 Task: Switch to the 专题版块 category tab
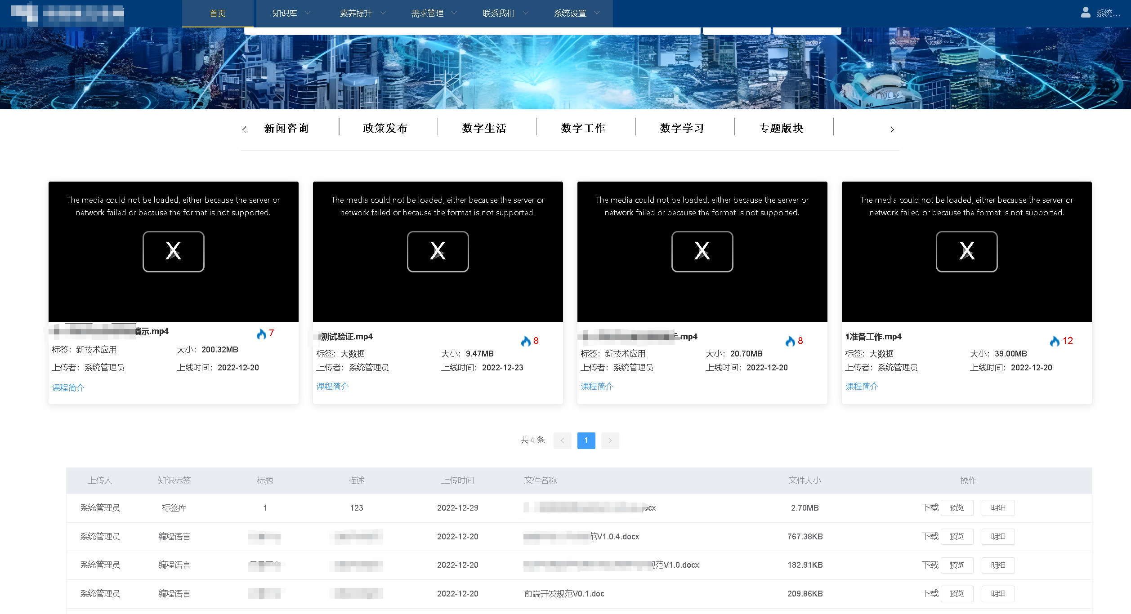point(781,129)
